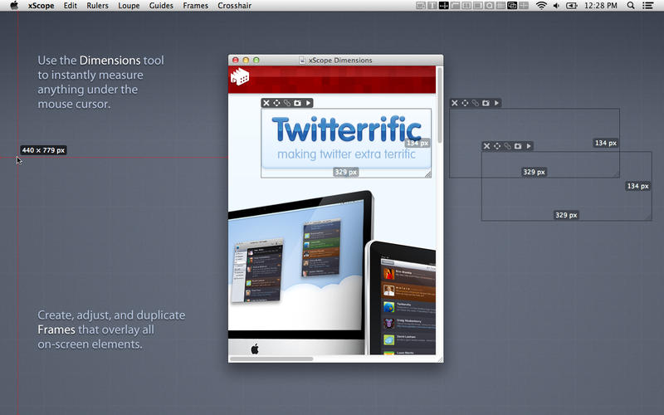Open the Edit menu
This screenshot has width=664, height=415.
click(71, 6)
